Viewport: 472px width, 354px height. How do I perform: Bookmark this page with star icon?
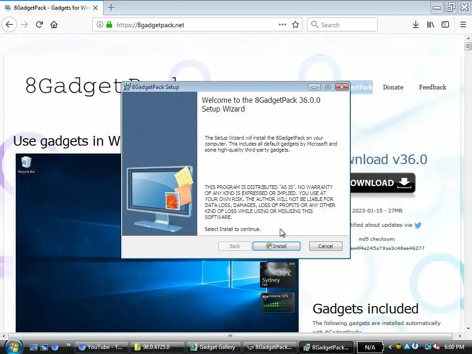(x=295, y=25)
